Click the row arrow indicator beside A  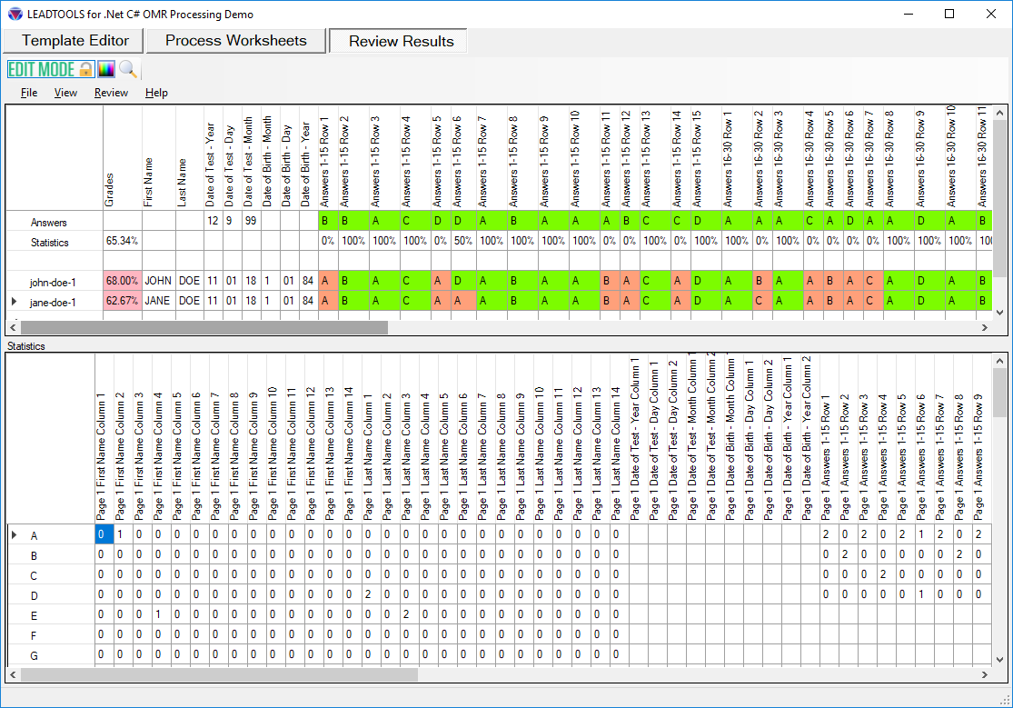tap(15, 534)
